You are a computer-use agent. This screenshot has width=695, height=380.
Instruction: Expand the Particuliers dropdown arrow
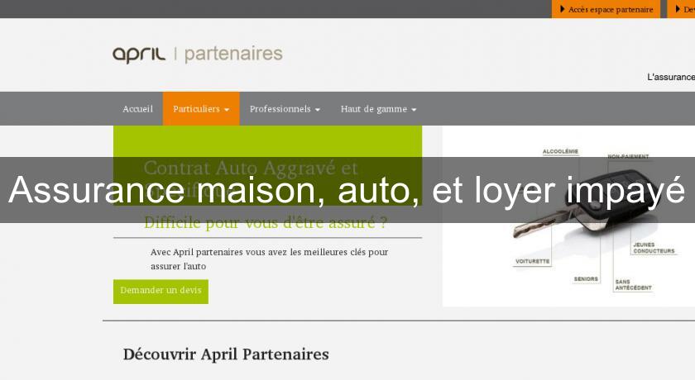pos(227,110)
